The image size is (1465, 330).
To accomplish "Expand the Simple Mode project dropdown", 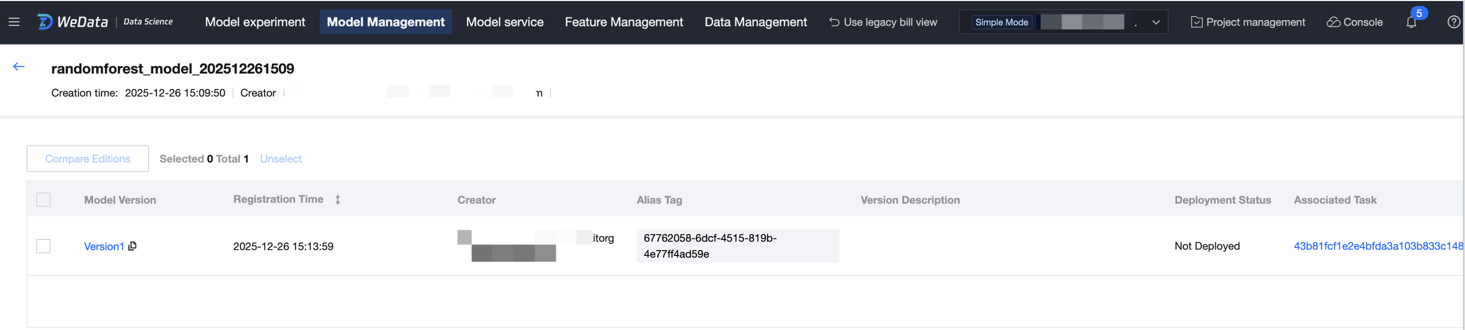I will click(x=1156, y=22).
